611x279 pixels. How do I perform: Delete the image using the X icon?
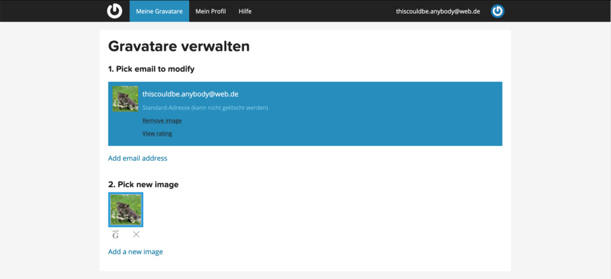click(x=136, y=234)
